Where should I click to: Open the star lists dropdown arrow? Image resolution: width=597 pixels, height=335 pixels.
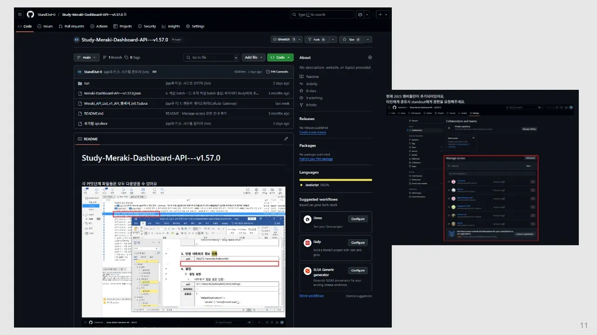tap(368, 40)
